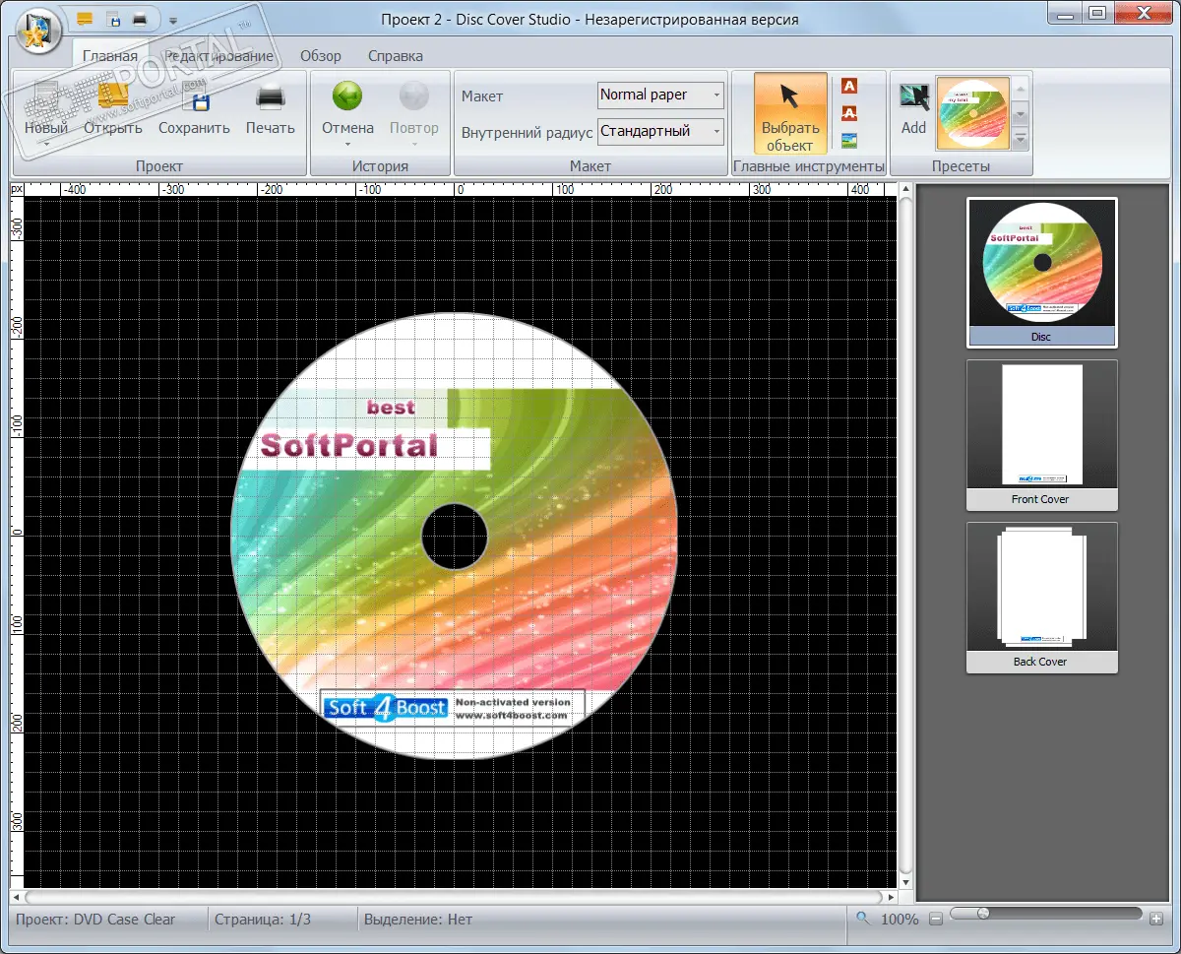
Task: Click the Открыть (Open) folder icon
Action: [113, 97]
